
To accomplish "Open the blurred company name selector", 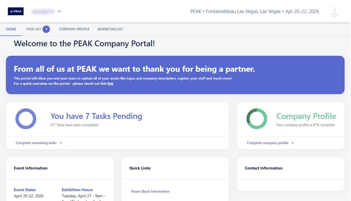I will pos(43,12).
